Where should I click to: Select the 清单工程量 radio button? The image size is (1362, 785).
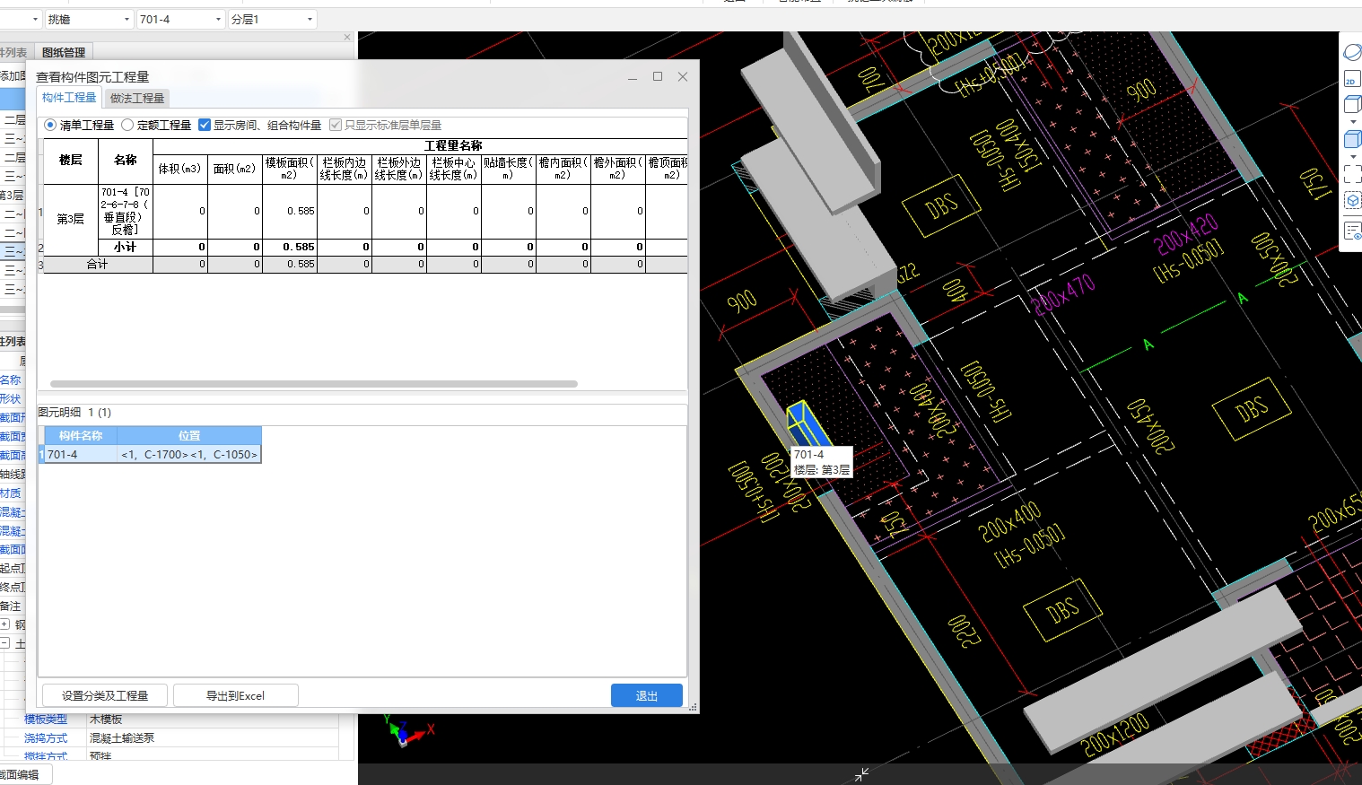50,125
